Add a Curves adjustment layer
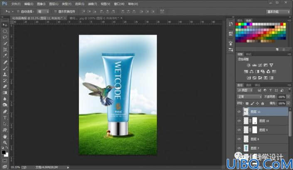The height and width of the screenshot is (170, 293). pyautogui.click(x=260, y=65)
